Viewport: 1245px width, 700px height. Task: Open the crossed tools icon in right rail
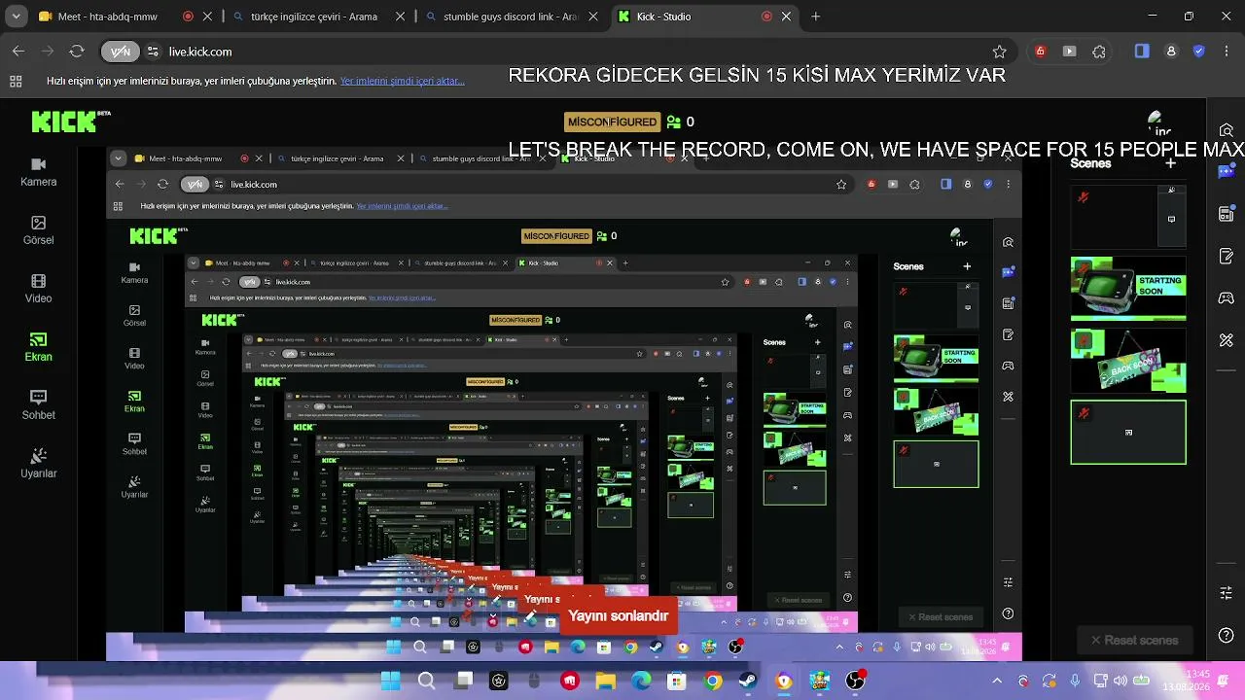coord(1227,340)
